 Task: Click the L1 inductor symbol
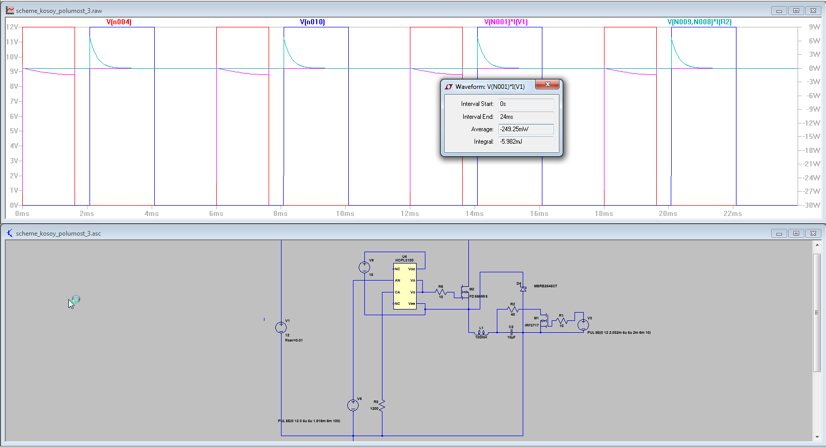[481, 332]
